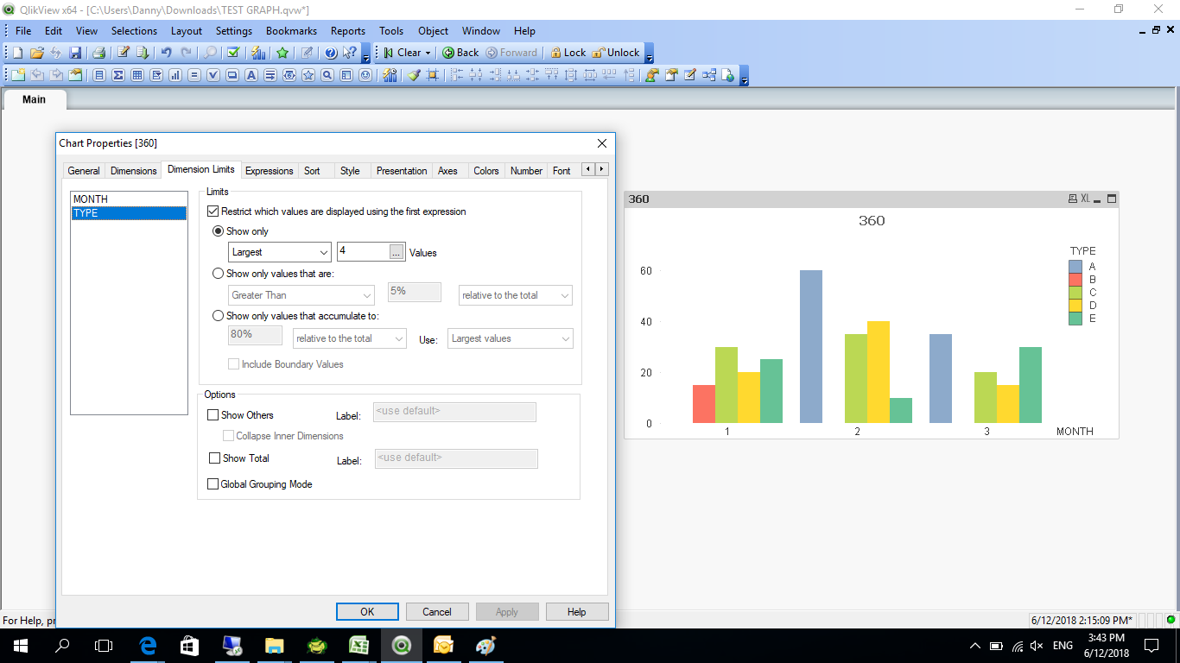This screenshot has width=1180, height=663.
Task: Click the Undo arrow icon
Action: tap(167, 53)
